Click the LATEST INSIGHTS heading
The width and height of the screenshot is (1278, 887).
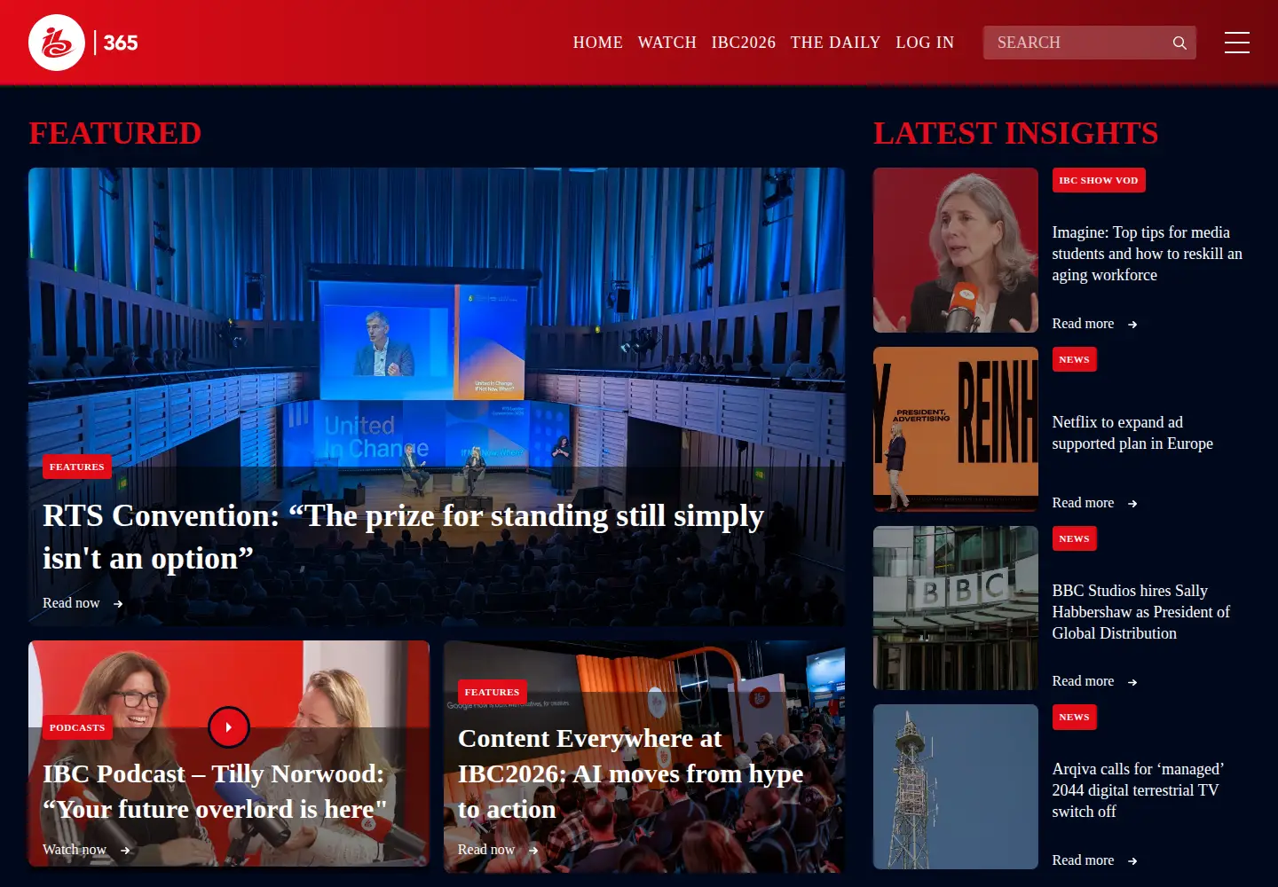(1016, 133)
